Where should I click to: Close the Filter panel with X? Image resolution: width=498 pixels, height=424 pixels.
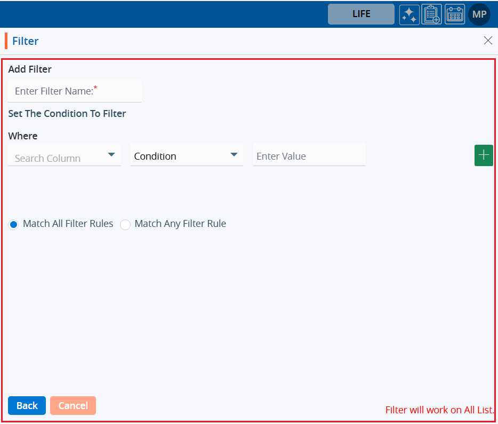pyautogui.click(x=488, y=41)
